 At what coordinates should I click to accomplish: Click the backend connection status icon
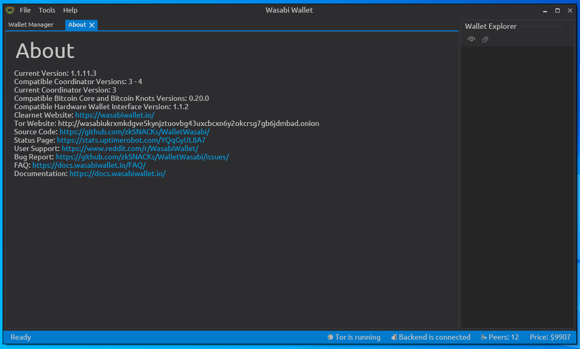(394, 337)
